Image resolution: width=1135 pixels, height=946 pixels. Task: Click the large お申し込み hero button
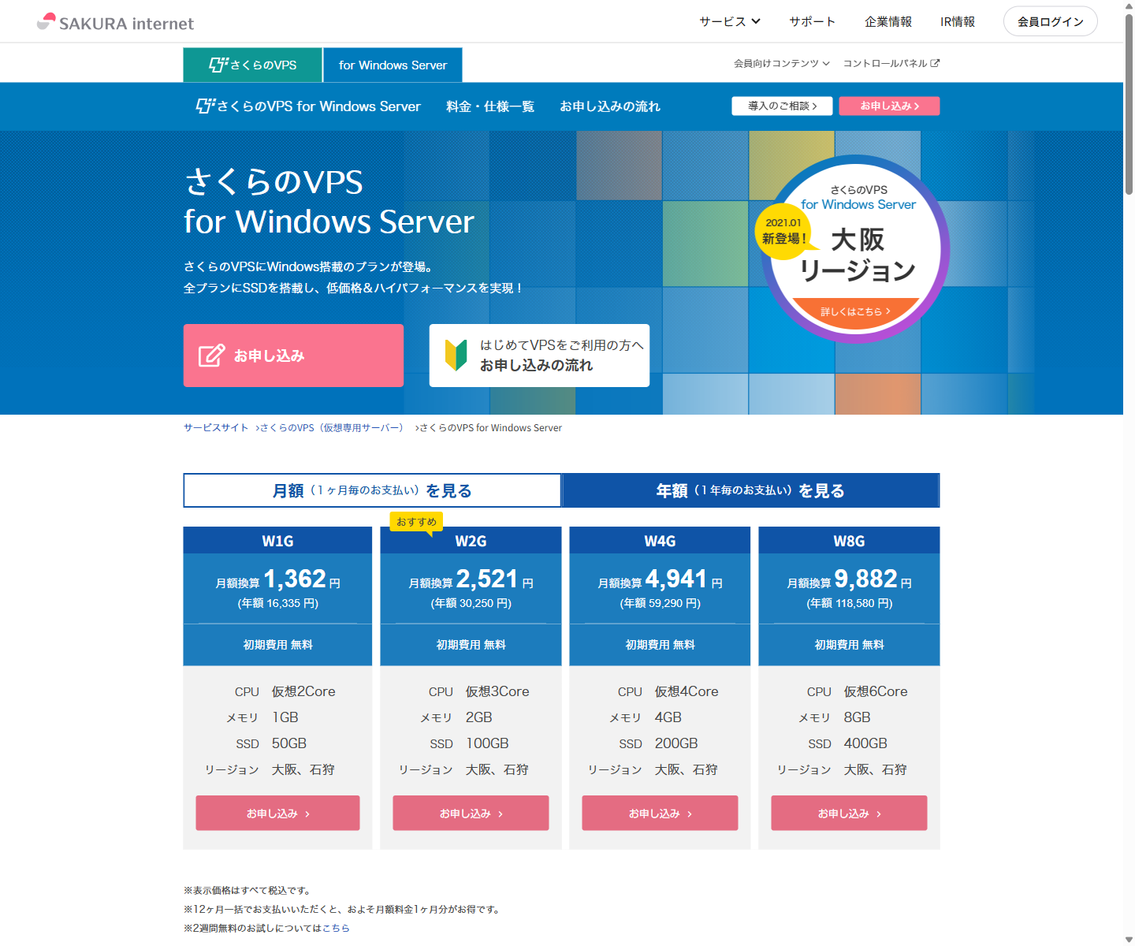tap(293, 356)
